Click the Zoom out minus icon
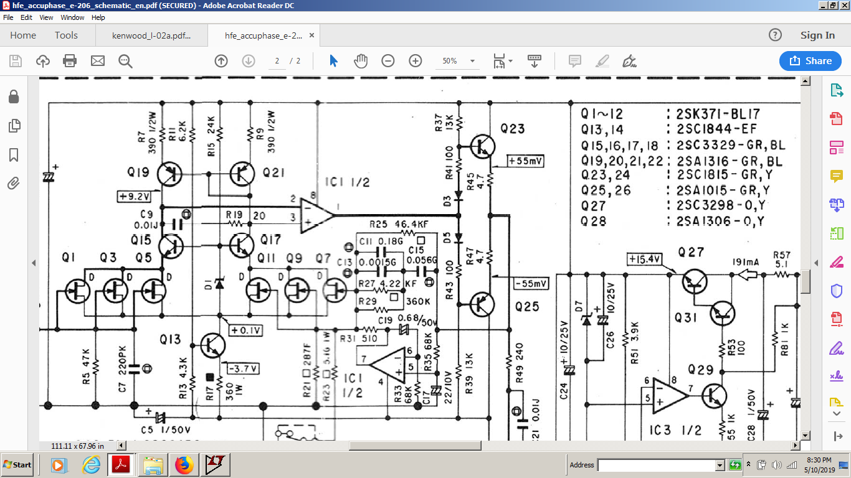The width and height of the screenshot is (851, 478). tap(388, 61)
